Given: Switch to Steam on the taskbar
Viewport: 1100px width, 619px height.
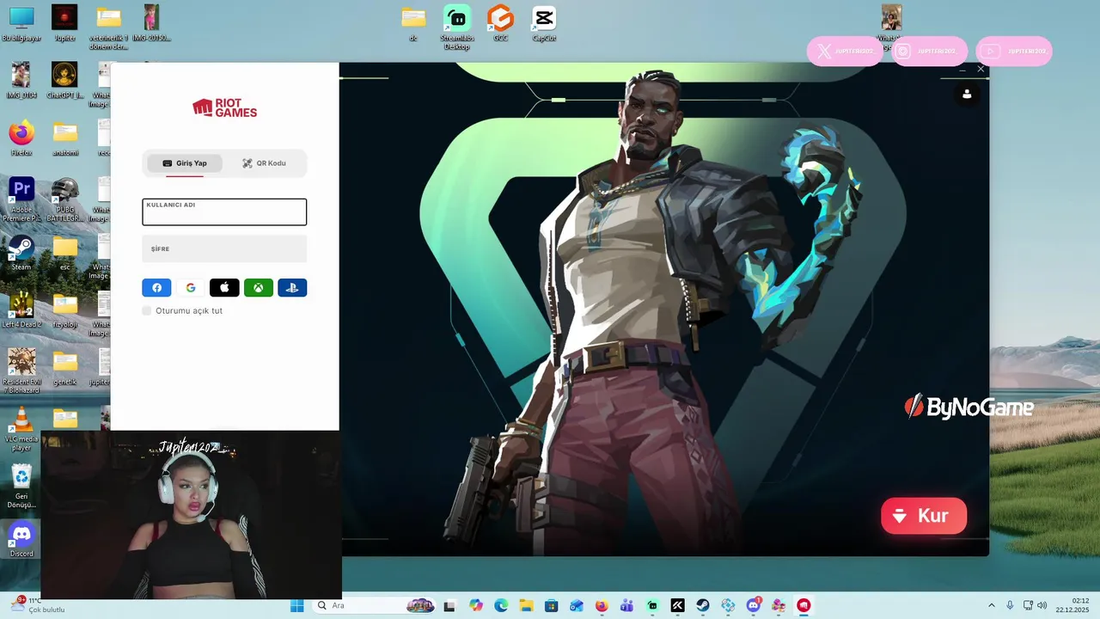Looking at the screenshot, I should pyautogui.click(x=703, y=605).
